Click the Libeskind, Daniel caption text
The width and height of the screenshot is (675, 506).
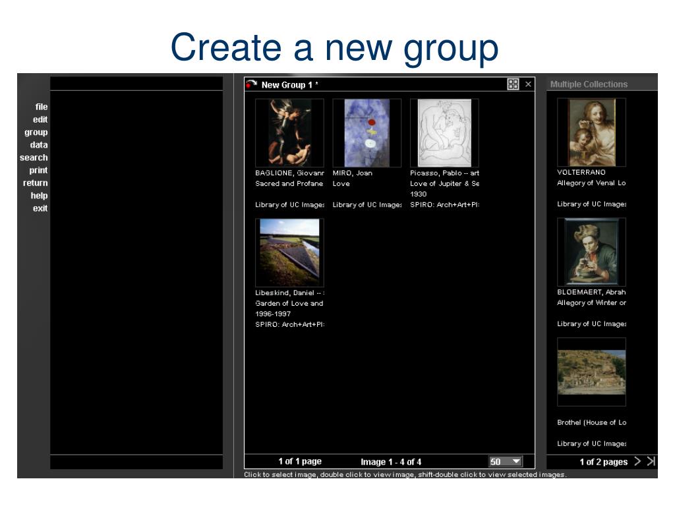point(290,293)
